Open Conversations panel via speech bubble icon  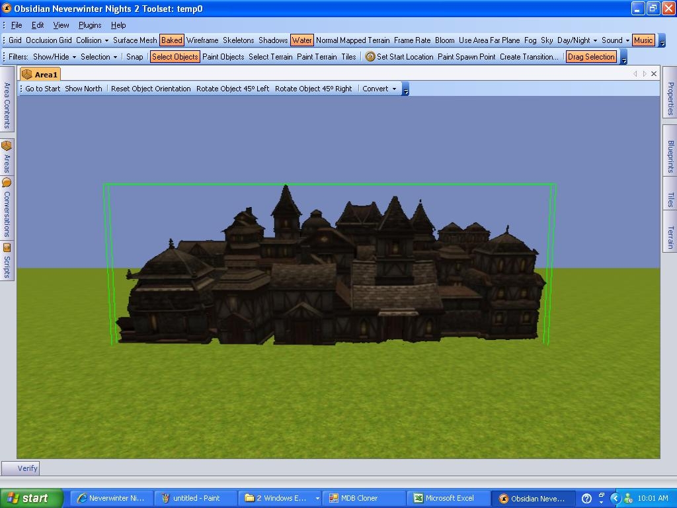(x=7, y=183)
